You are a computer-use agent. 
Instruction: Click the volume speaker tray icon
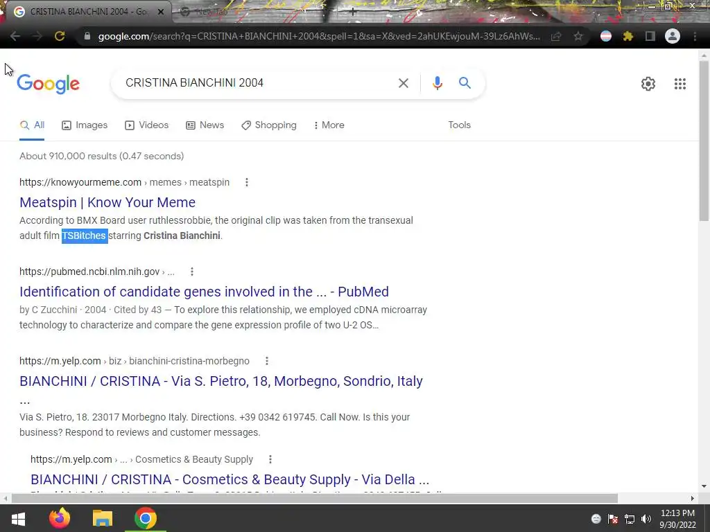[646, 519]
